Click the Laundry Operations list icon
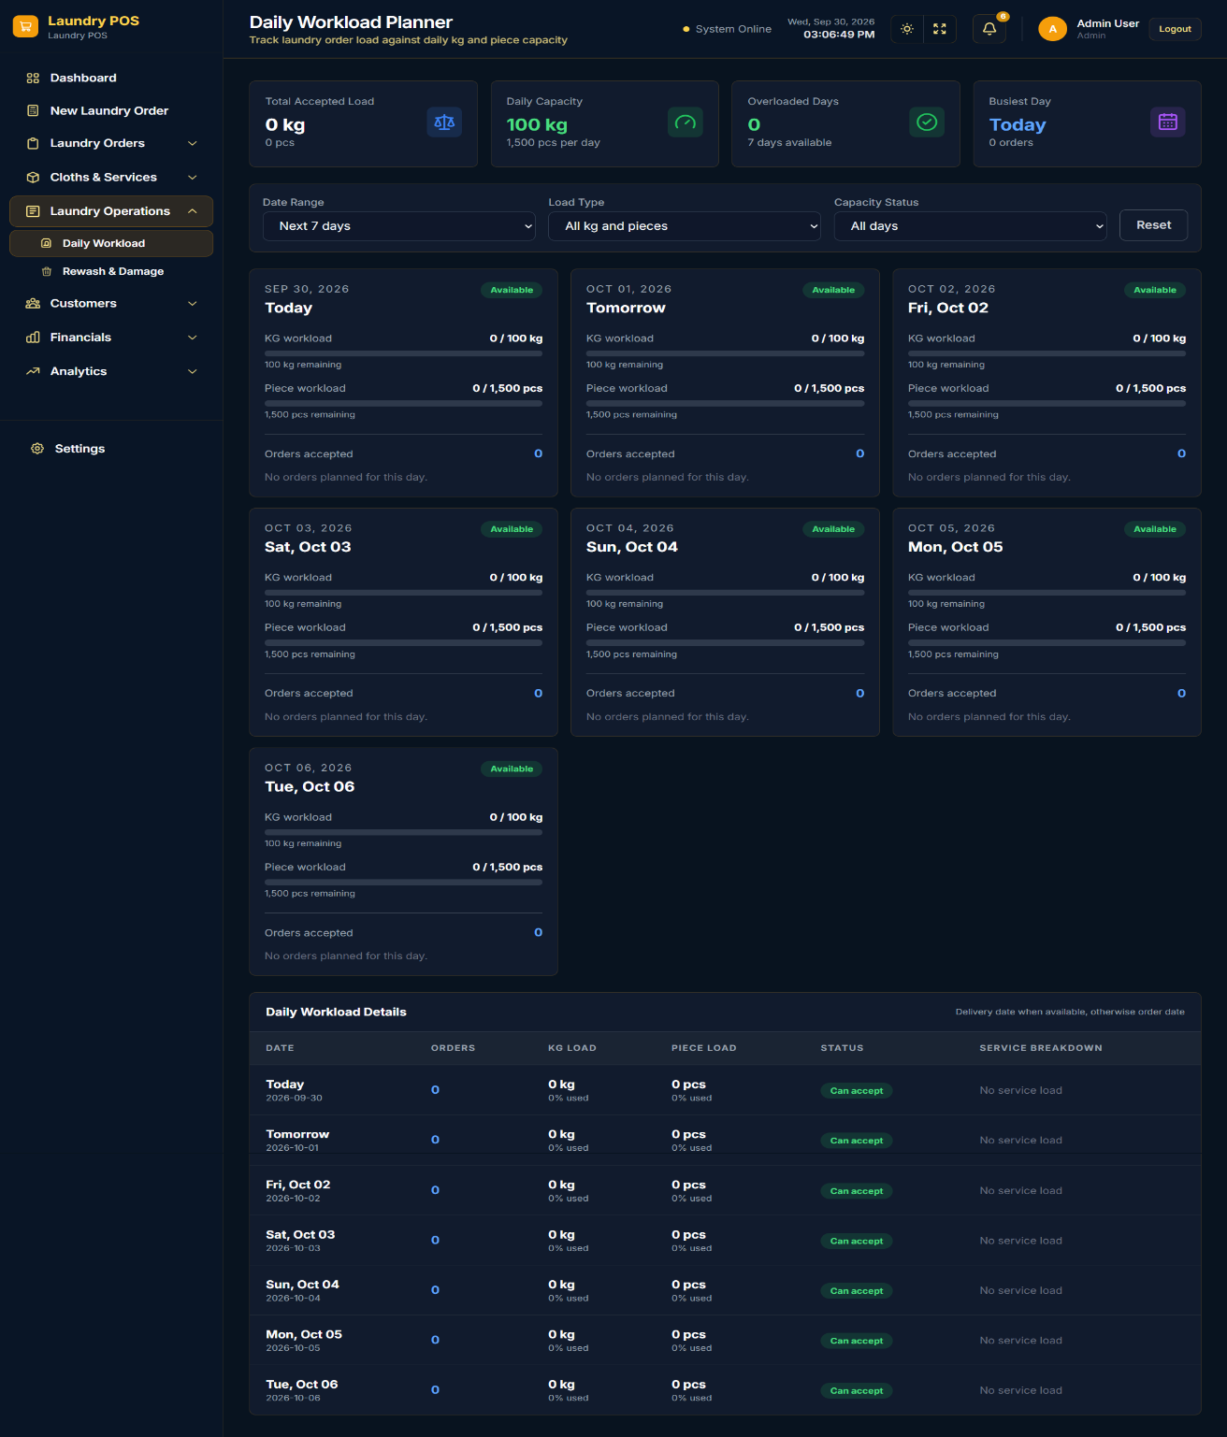This screenshot has width=1227, height=1437. (33, 211)
